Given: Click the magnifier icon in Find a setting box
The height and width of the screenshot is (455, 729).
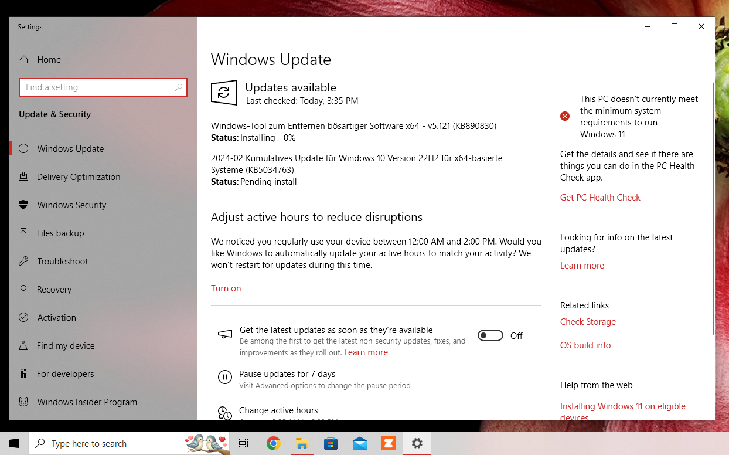Looking at the screenshot, I should click(x=179, y=87).
